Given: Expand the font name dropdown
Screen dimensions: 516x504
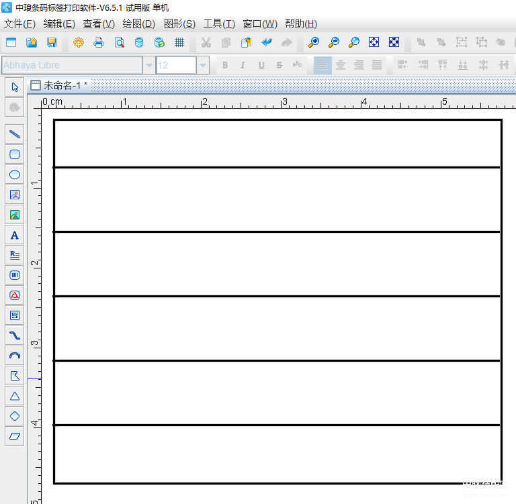Looking at the screenshot, I should pos(148,65).
